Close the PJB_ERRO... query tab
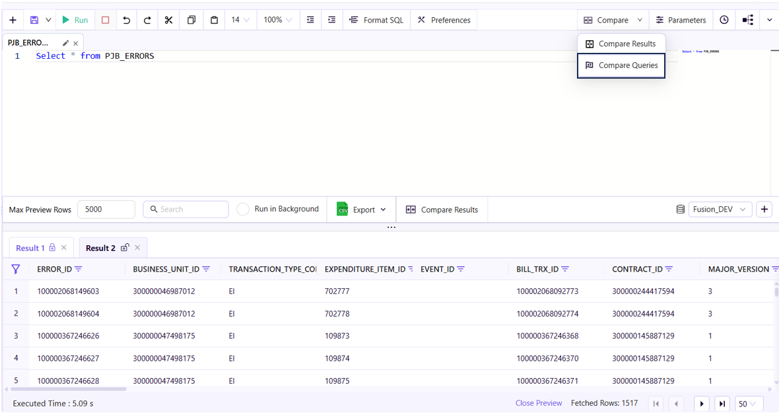Screen dimensions: 779x415 (x=75, y=44)
